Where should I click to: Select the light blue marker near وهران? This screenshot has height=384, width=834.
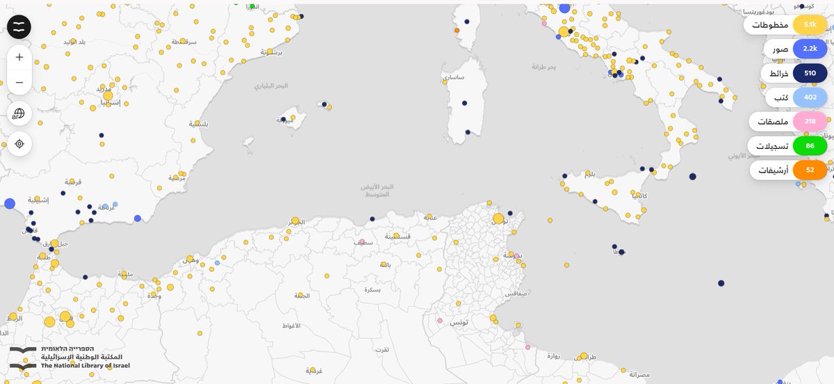218,263
